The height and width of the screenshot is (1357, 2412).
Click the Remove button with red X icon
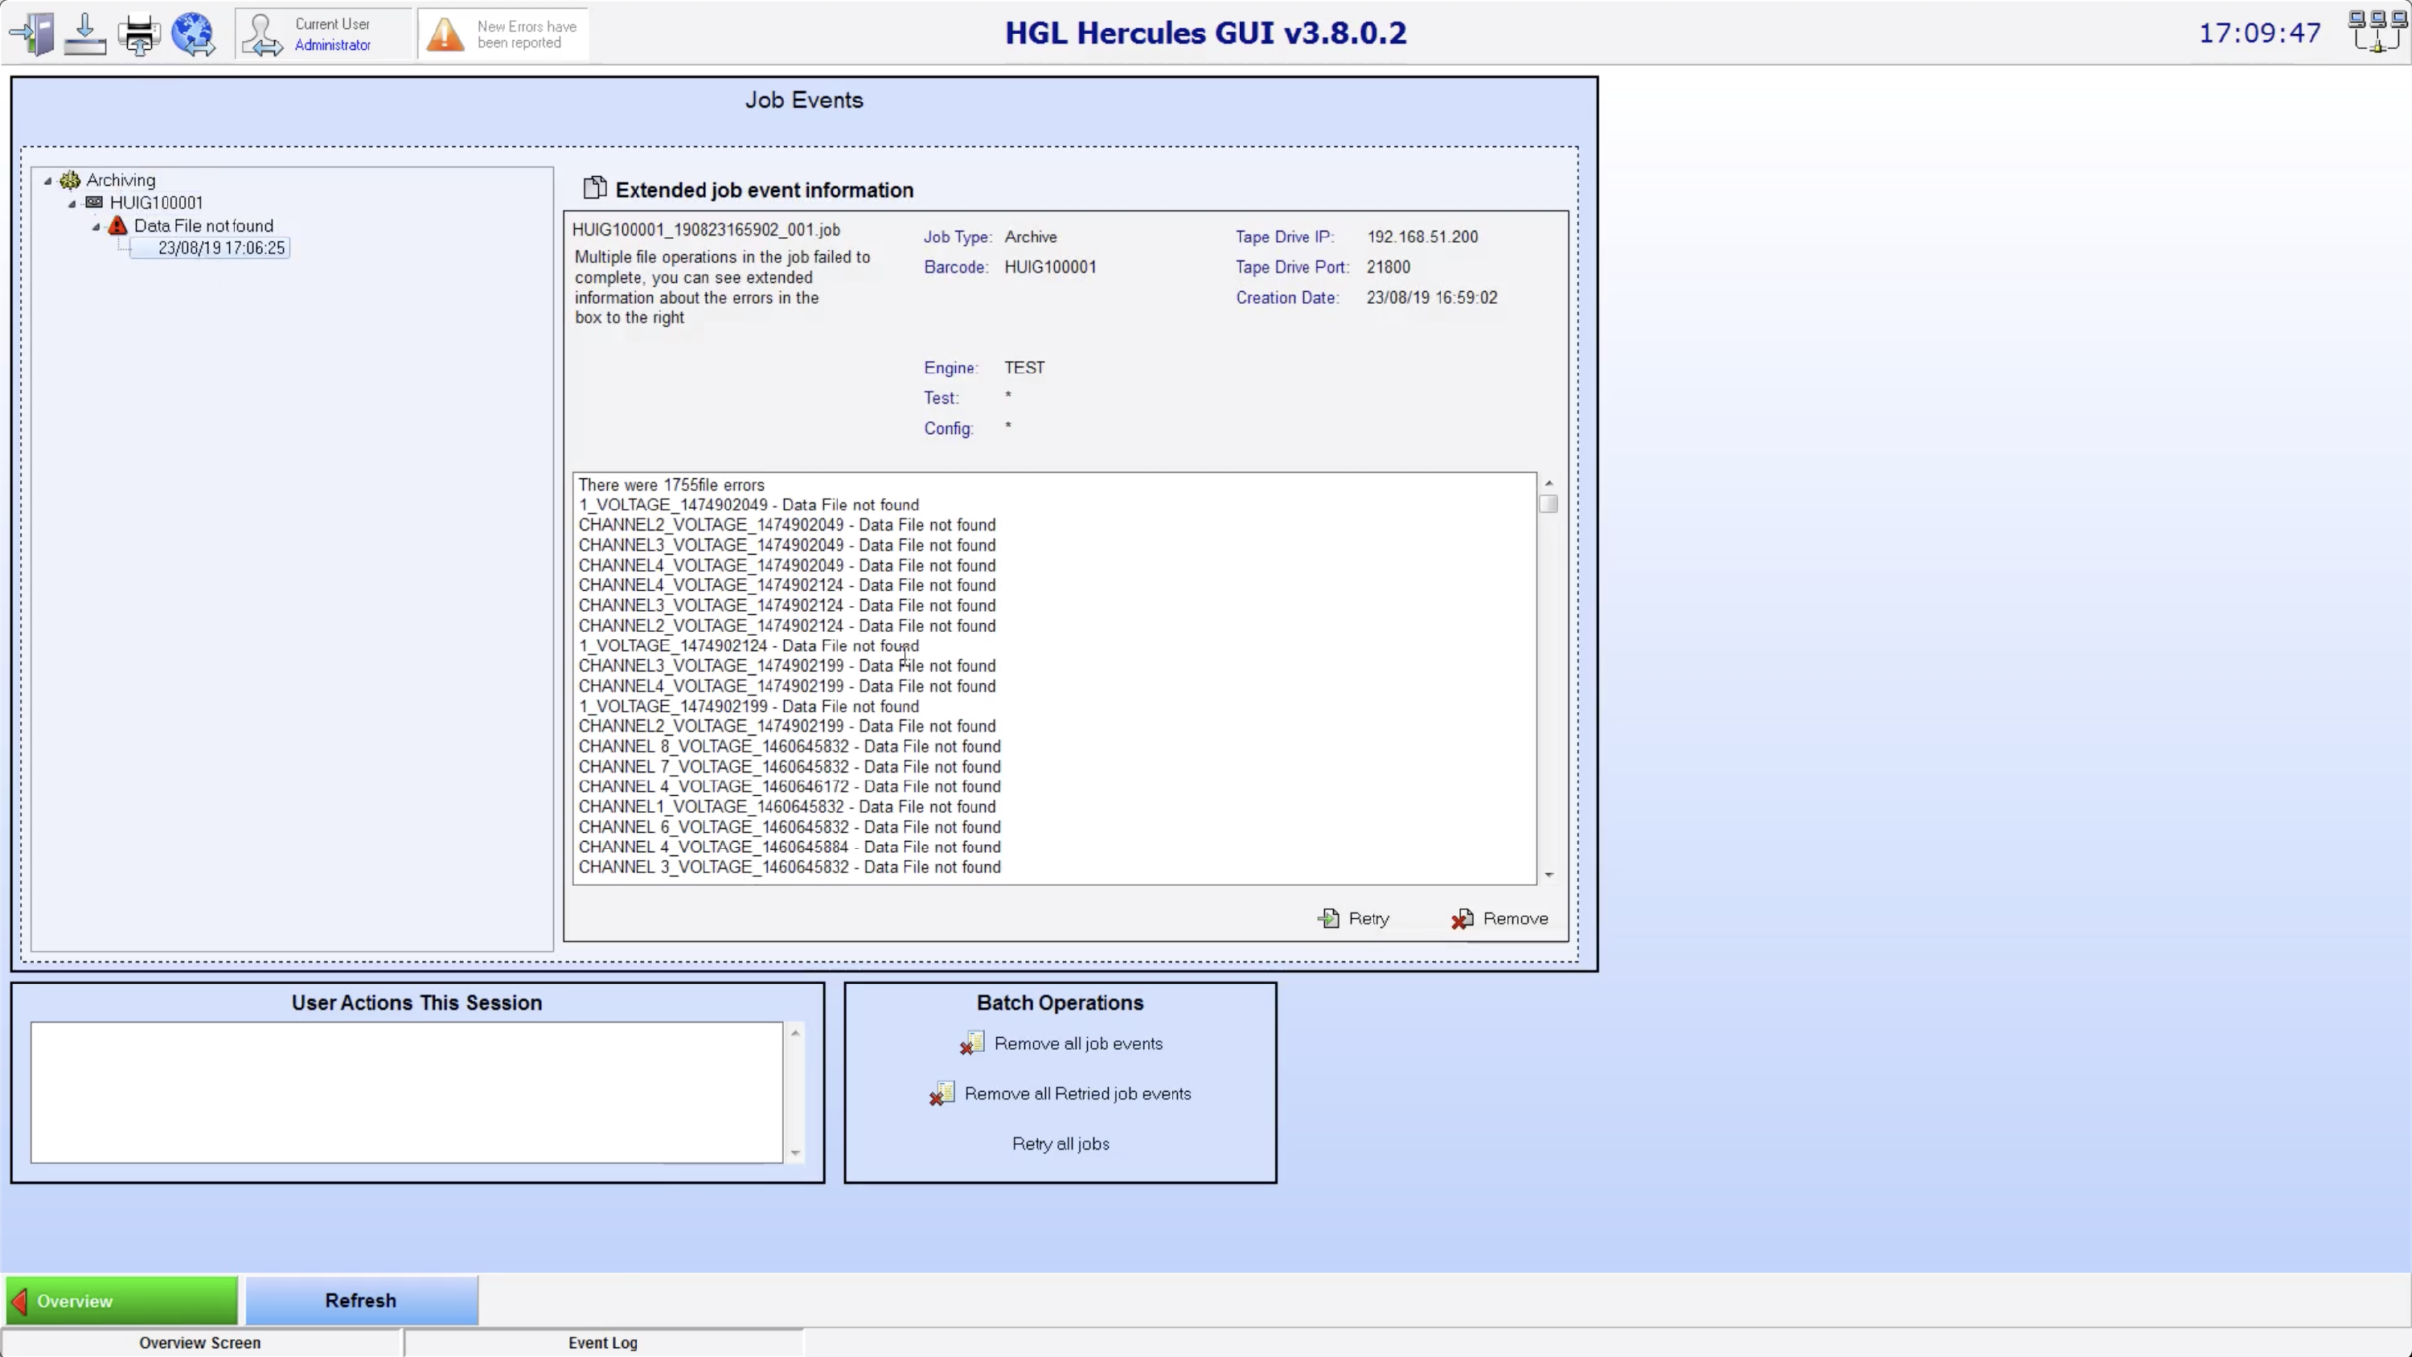point(1500,919)
